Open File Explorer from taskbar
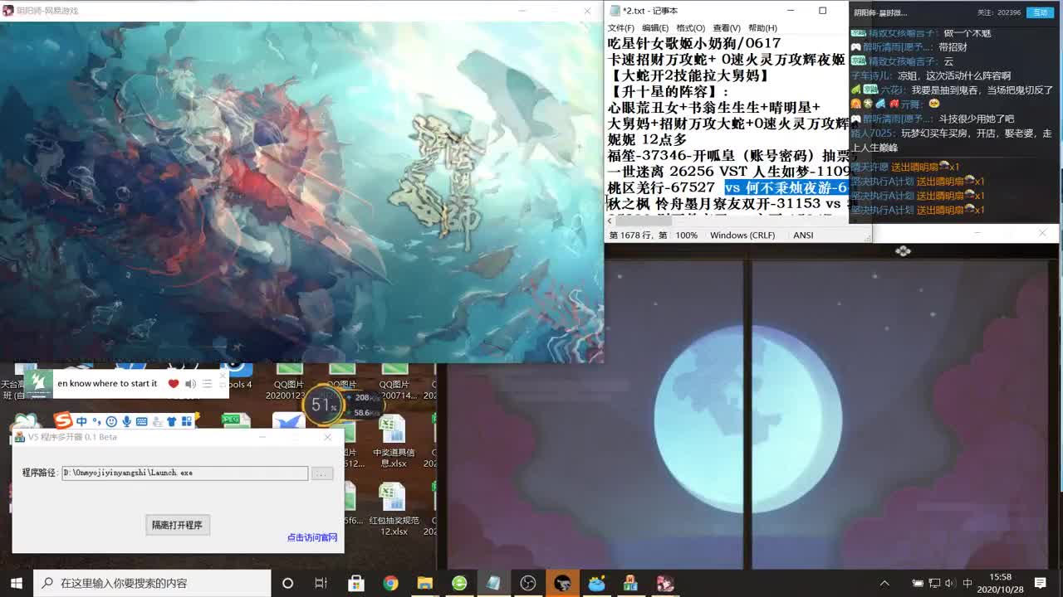The image size is (1063, 597). [424, 583]
